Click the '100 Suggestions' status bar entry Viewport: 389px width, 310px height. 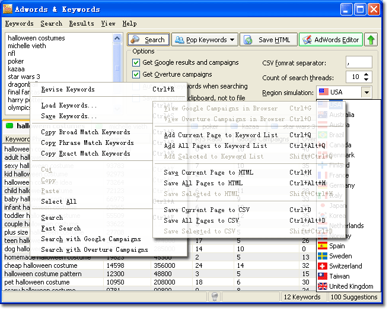pos(354,297)
